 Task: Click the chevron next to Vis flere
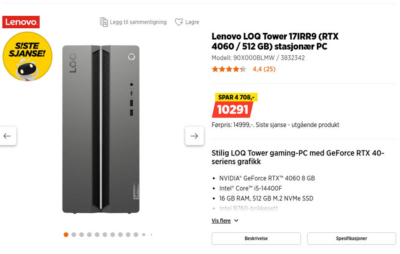(x=236, y=221)
